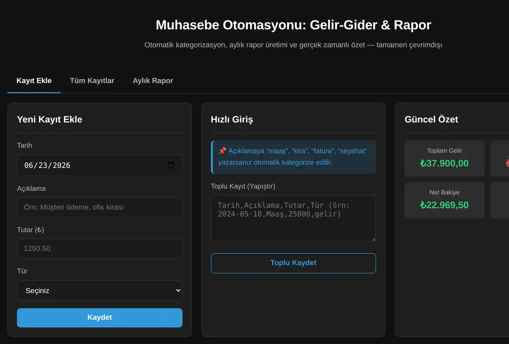The height and width of the screenshot is (344, 509).
Task: Open the date picker calendar icon
Action: tap(171, 165)
